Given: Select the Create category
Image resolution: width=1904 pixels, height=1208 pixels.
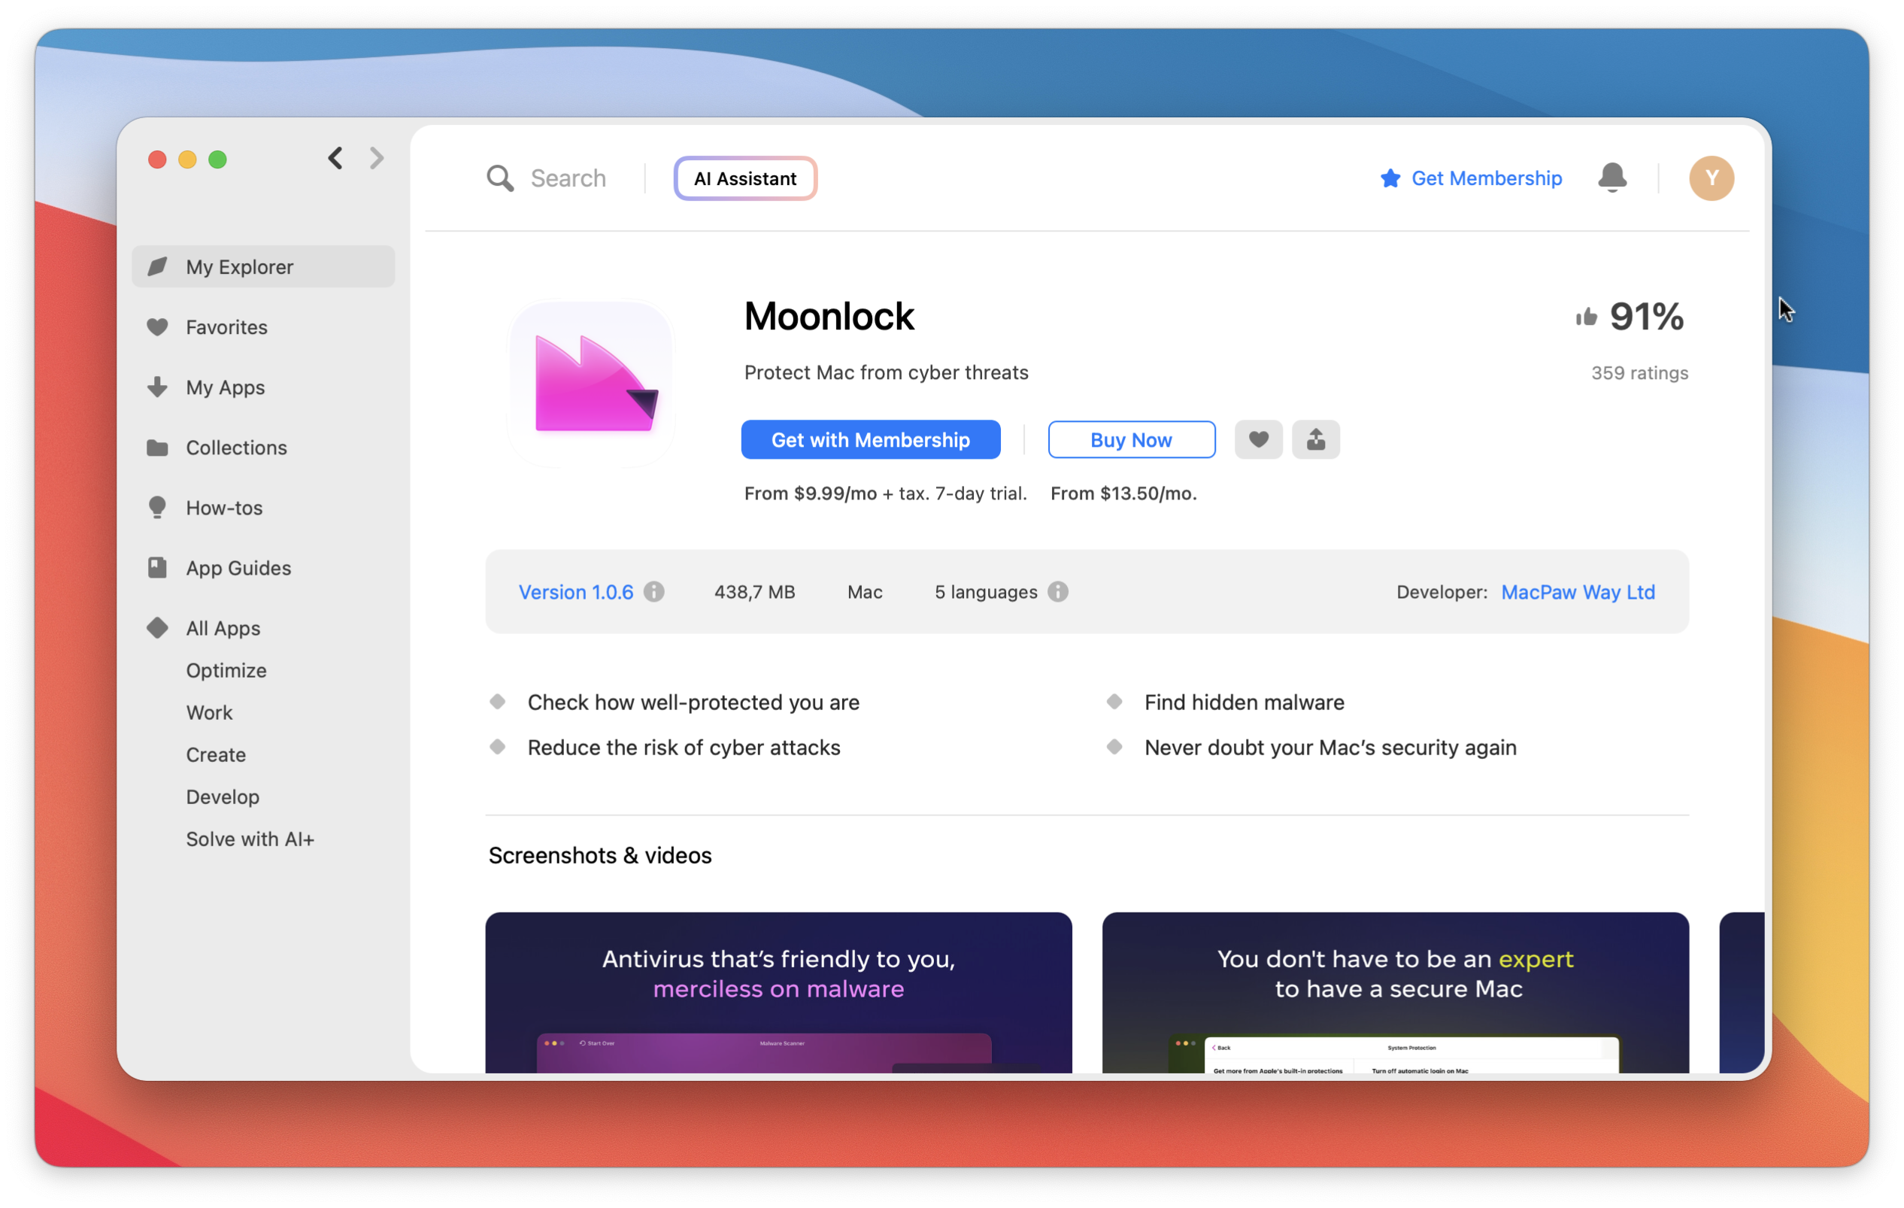Looking at the screenshot, I should (x=216, y=754).
